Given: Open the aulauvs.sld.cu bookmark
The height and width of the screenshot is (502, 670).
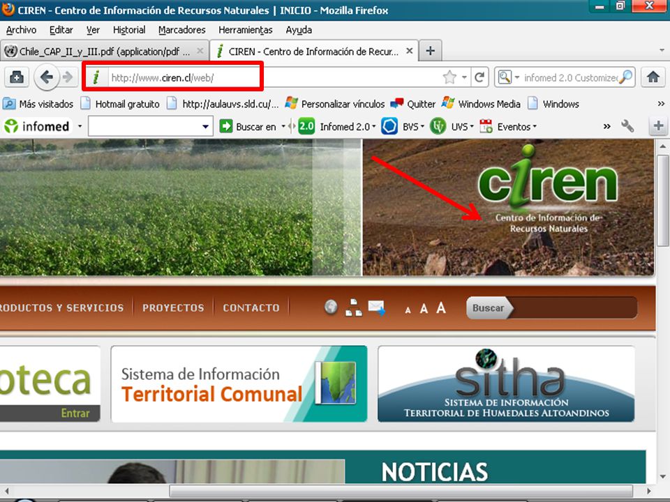Looking at the screenshot, I should [x=223, y=104].
